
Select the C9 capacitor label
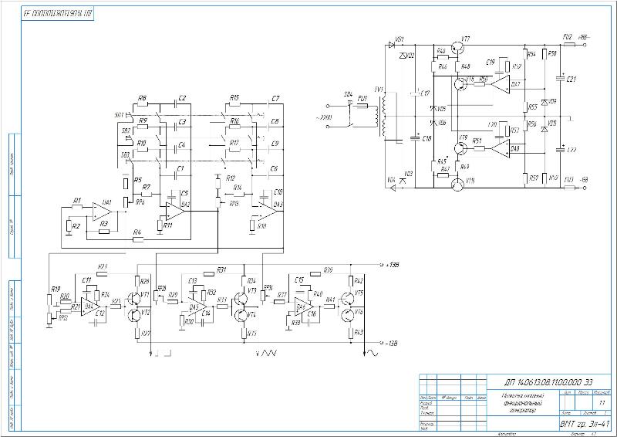tap(275, 144)
